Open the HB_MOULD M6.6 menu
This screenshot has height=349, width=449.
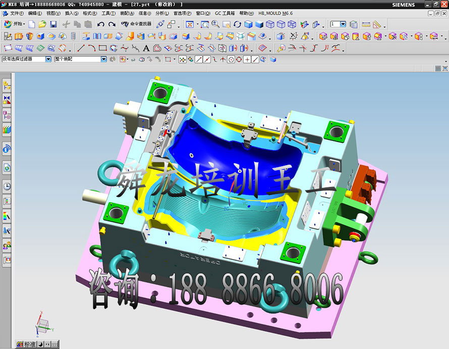tap(275, 13)
